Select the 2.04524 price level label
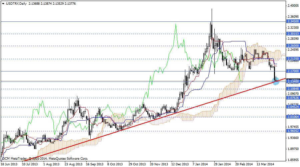Screen dimensions: 300x167 [x=293, y=107]
